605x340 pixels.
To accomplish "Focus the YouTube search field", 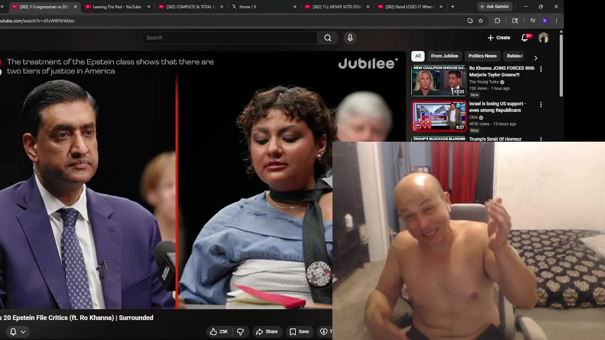I will (229, 38).
